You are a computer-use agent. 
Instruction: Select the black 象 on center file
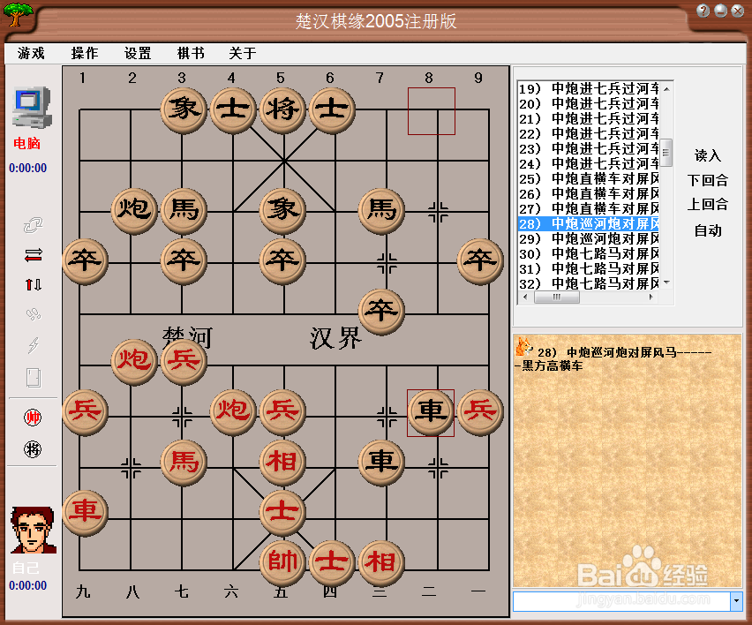(282, 210)
